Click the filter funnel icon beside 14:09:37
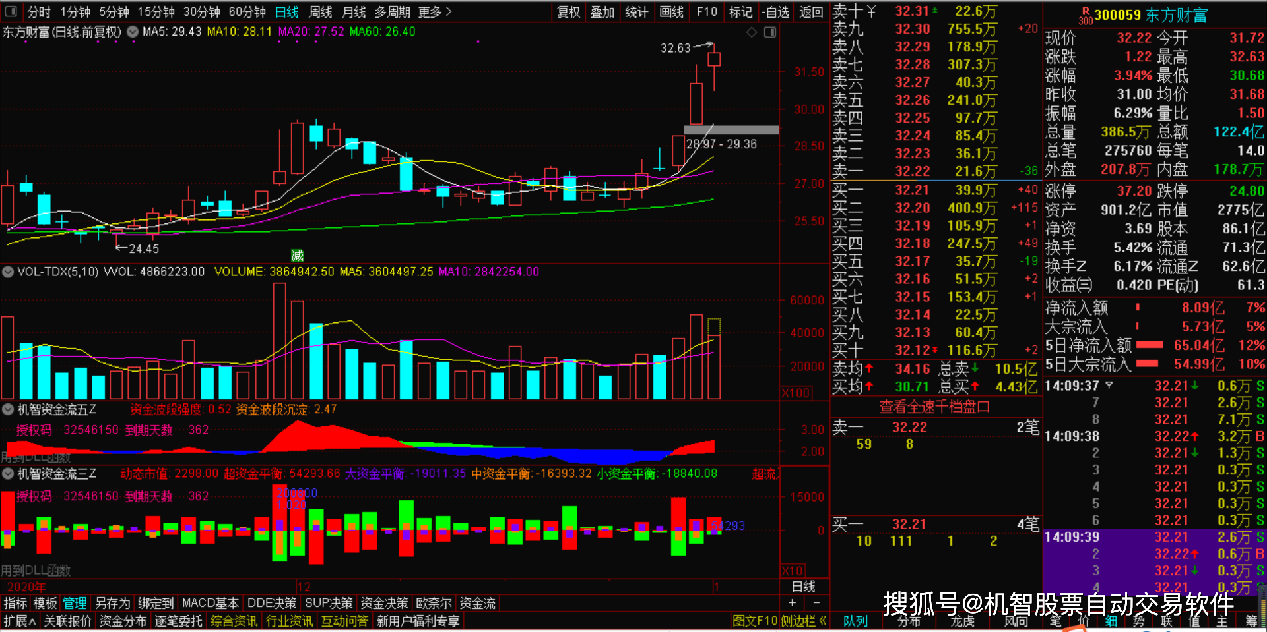The image size is (1267, 632). (1109, 386)
